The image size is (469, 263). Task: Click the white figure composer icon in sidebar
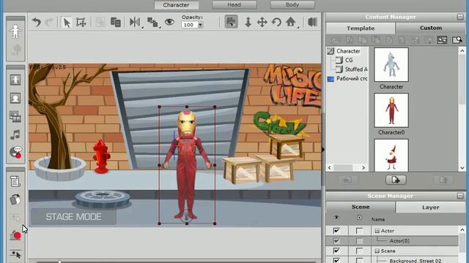click(15, 31)
